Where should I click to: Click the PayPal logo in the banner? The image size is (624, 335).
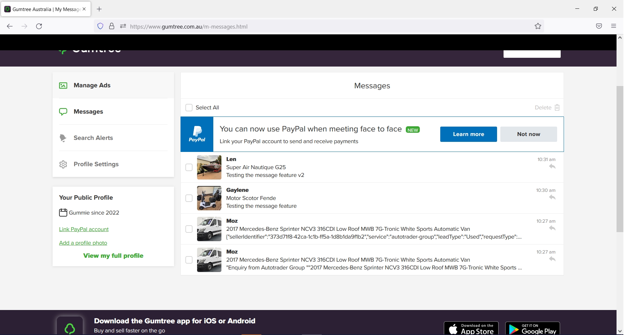197,134
